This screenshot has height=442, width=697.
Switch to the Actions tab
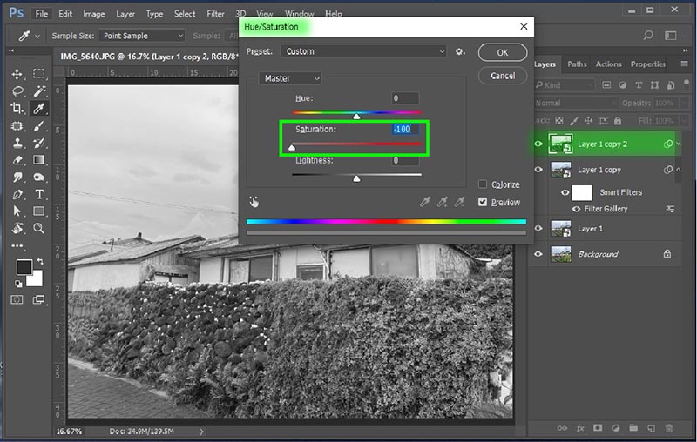point(608,64)
